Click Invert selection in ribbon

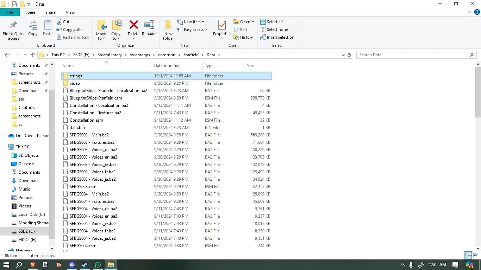(277, 37)
